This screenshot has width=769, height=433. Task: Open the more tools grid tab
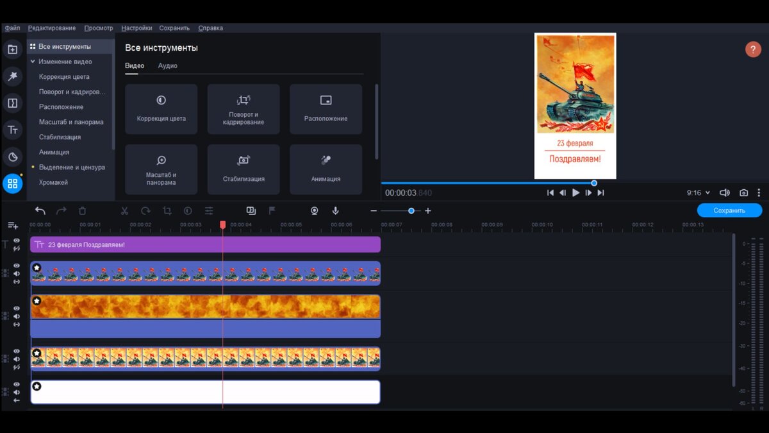[x=12, y=184]
